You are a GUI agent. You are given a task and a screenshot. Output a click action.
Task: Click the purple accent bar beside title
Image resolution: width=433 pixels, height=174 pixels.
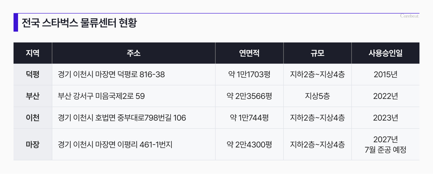[x=16, y=23]
